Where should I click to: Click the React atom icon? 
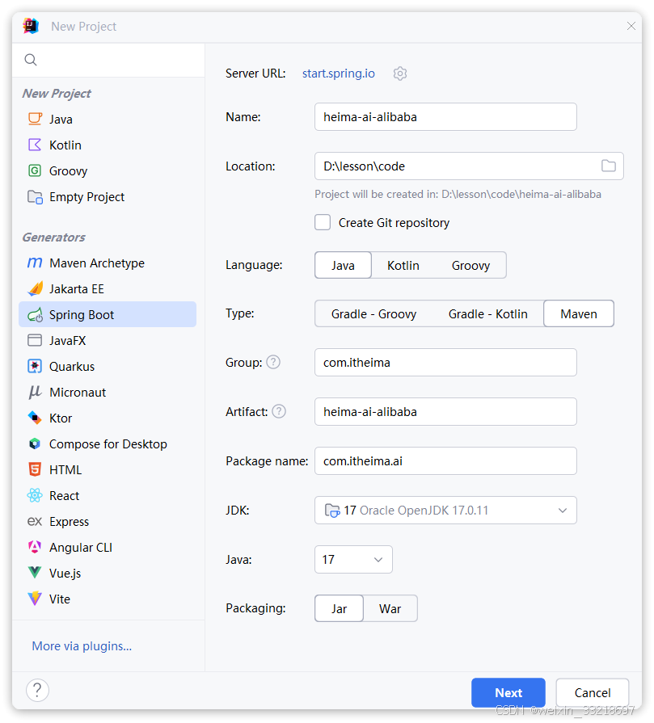(x=35, y=495)
